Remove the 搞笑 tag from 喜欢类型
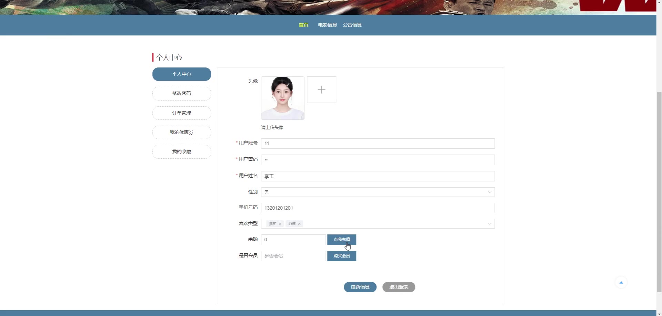 pos(280,224)
